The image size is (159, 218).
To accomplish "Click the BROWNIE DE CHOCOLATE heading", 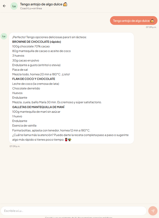I will click(x=36, y=42).
